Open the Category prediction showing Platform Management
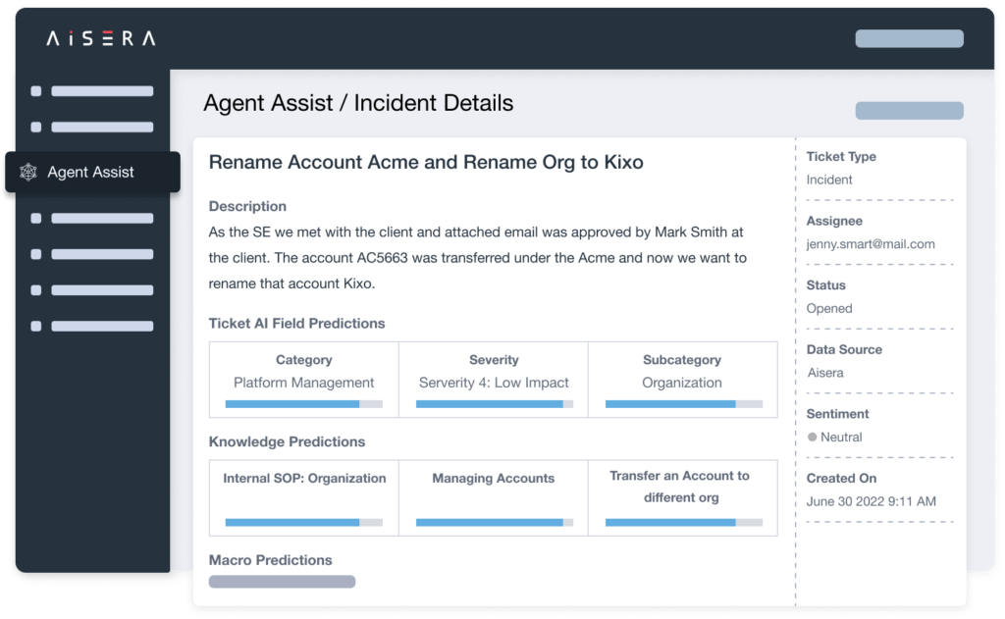Image resolution: width=1005 pixels, height=619 pixels. coord(303,382)
